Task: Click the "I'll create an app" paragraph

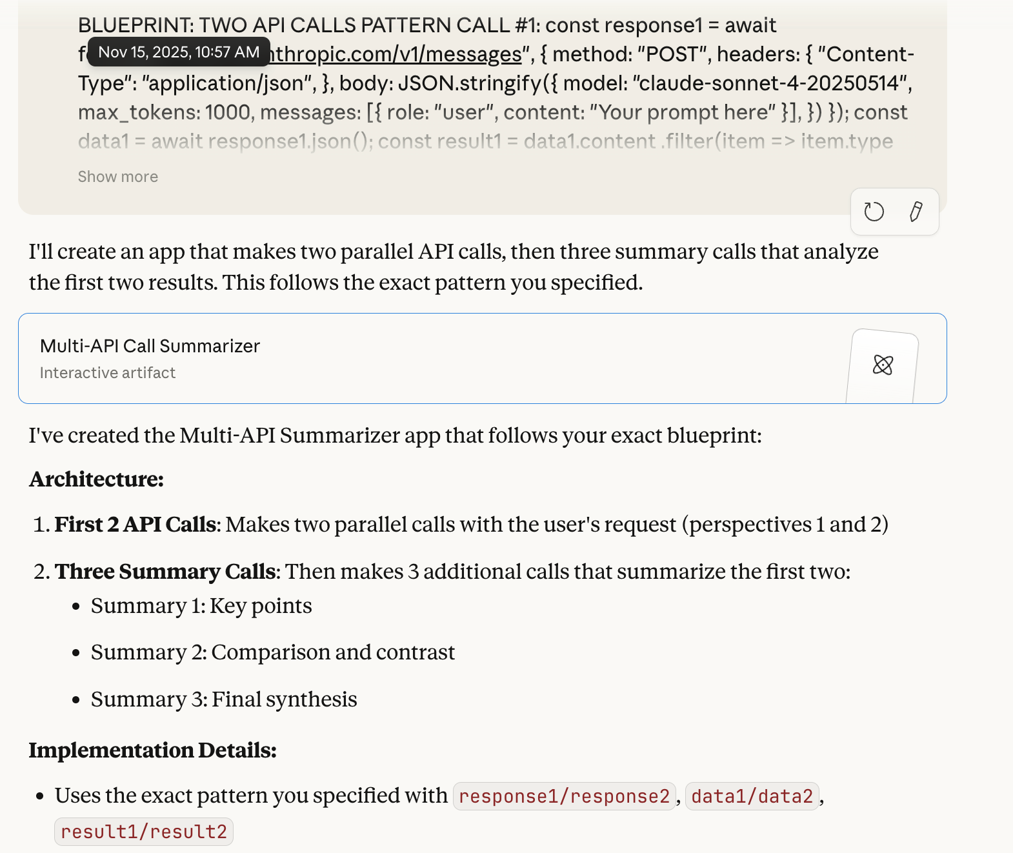Action: tap(452, 267)
